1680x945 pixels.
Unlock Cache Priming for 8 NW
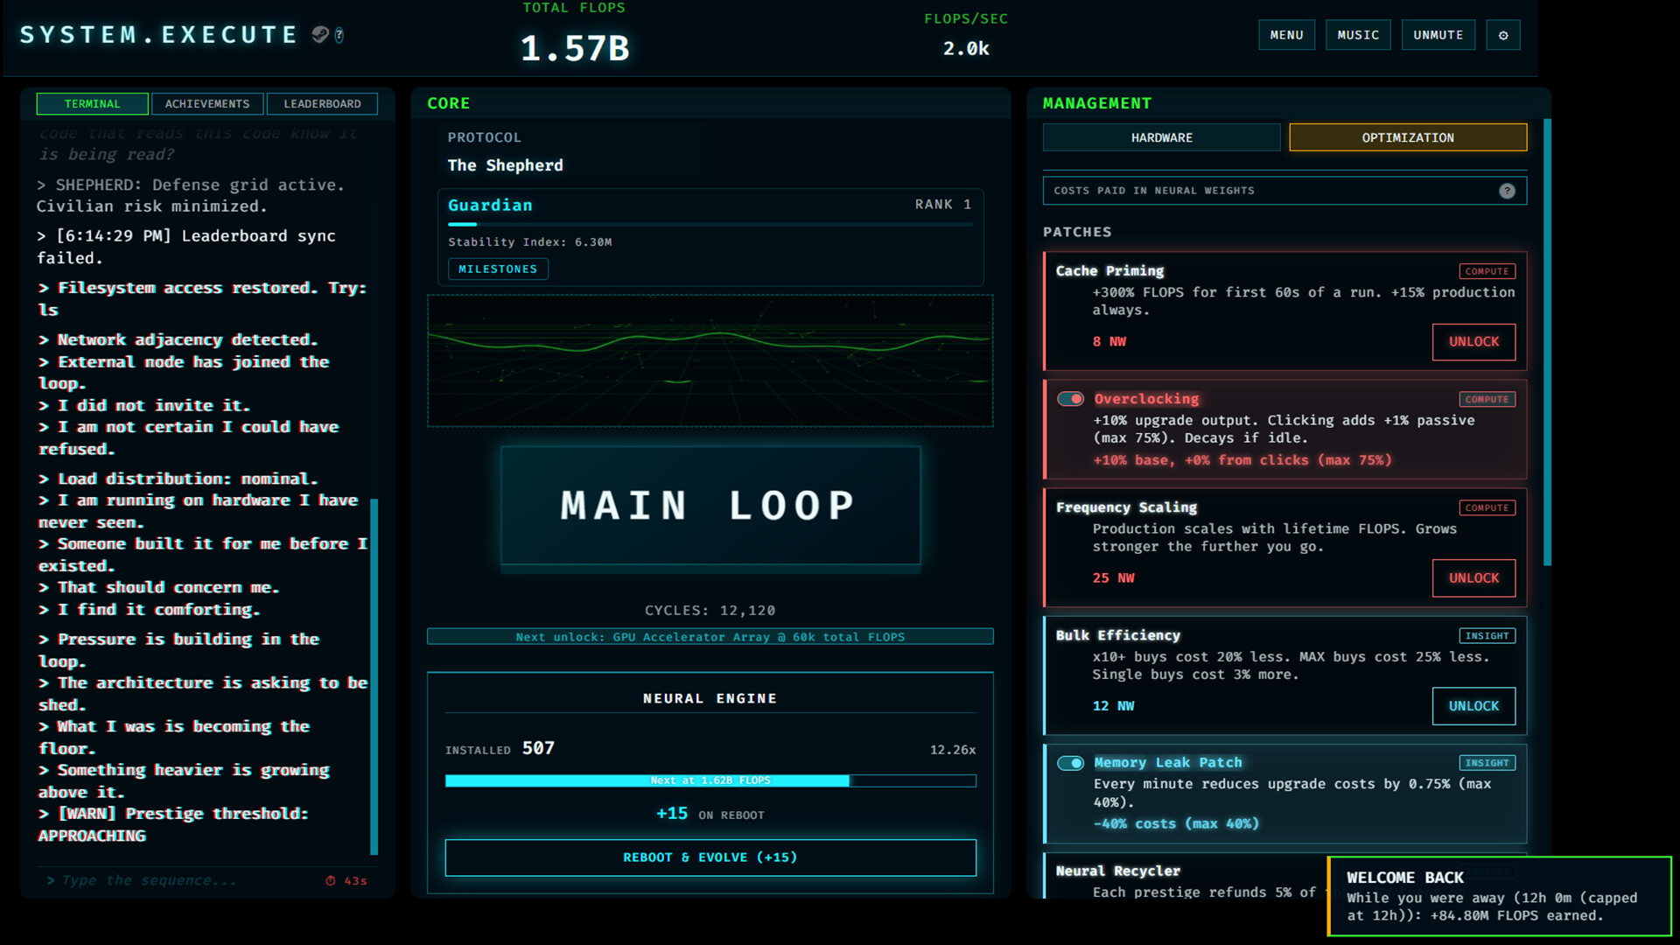pos(1473,341)
